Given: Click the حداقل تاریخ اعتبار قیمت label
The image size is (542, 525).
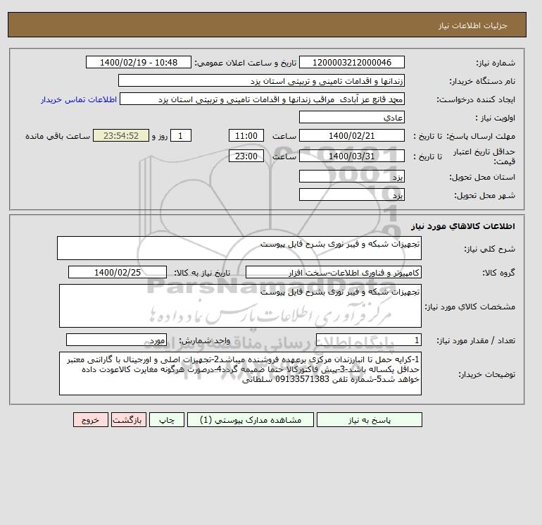Looking at the screenshot, I should [x=484, y=156].
